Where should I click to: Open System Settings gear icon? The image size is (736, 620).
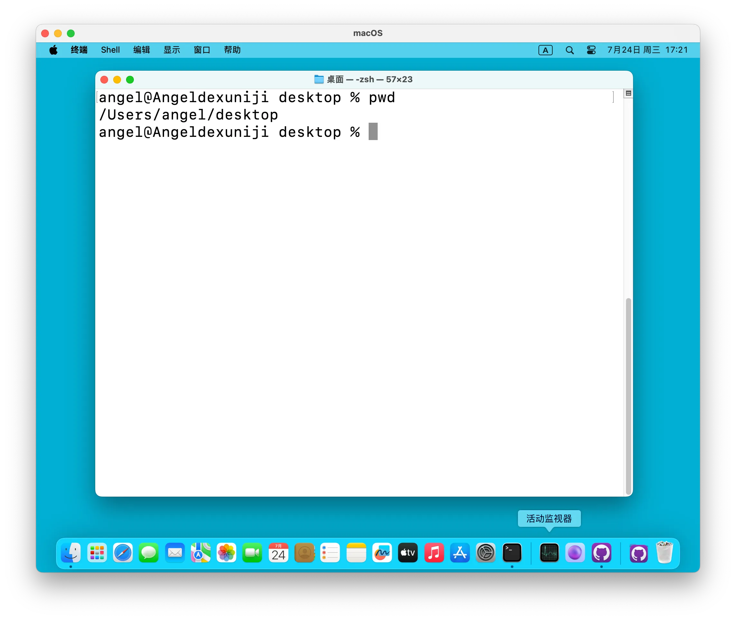tap(486, 553)
